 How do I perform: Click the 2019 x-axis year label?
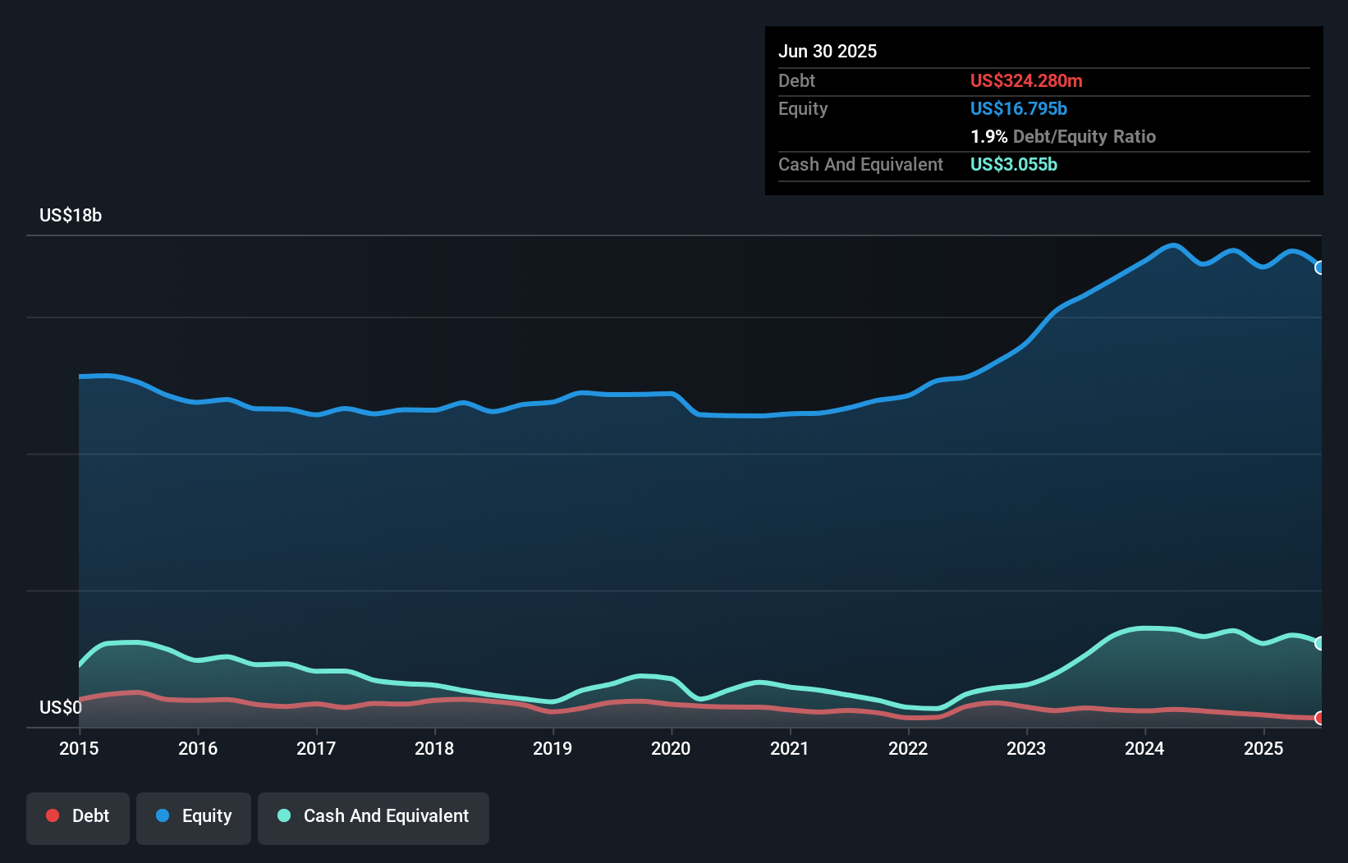(552, 748)
